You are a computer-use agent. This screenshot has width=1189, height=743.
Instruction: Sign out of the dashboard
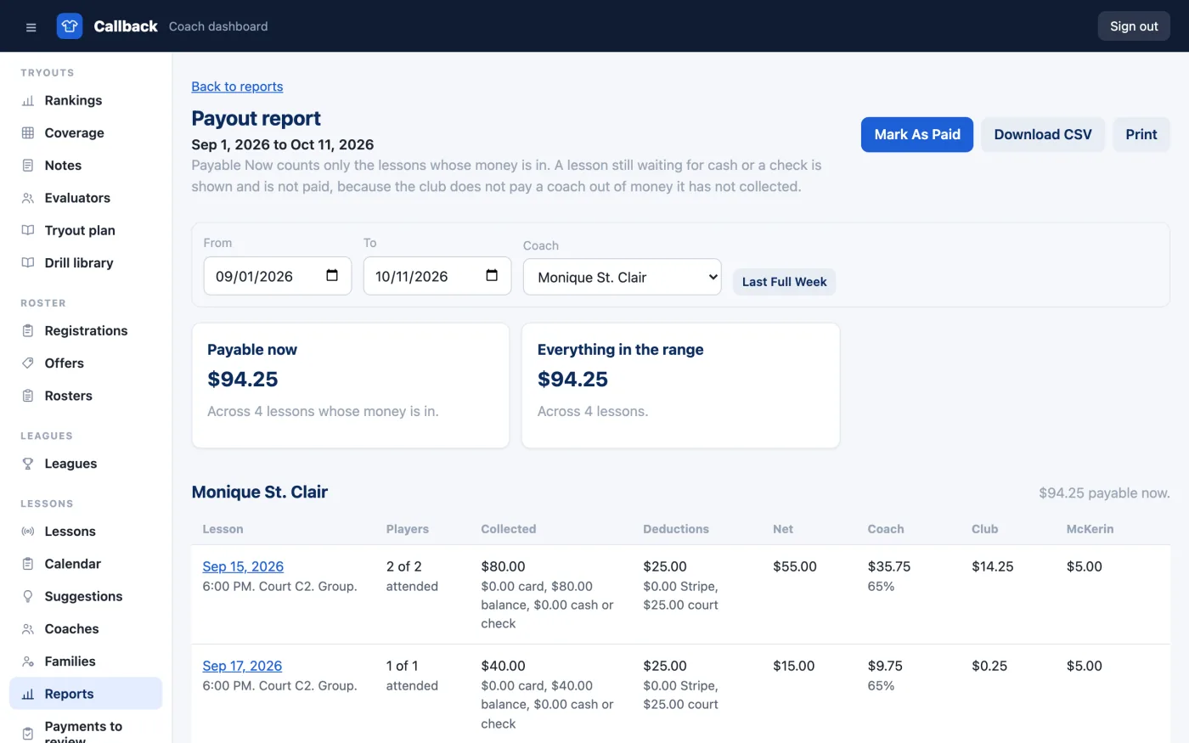[x=1134, y=26]
